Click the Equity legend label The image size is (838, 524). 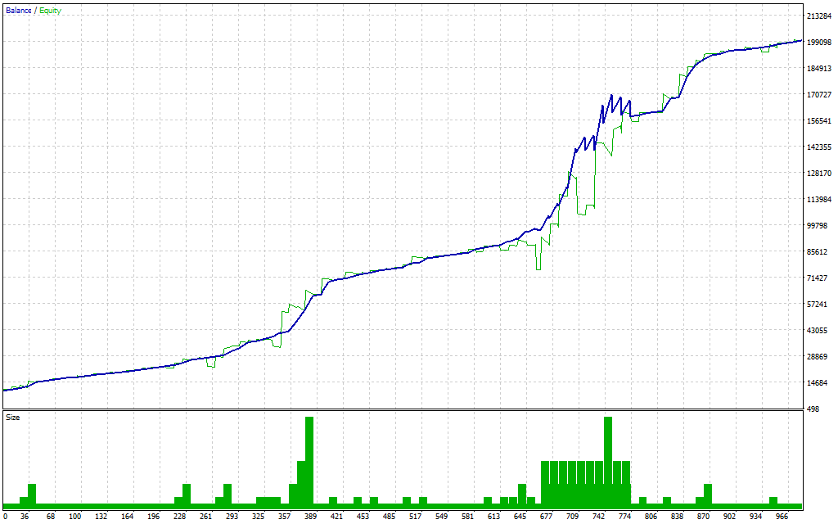coord(50,11)
